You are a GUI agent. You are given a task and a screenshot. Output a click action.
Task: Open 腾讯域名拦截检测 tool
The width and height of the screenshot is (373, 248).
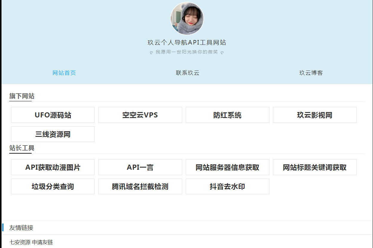140,186
